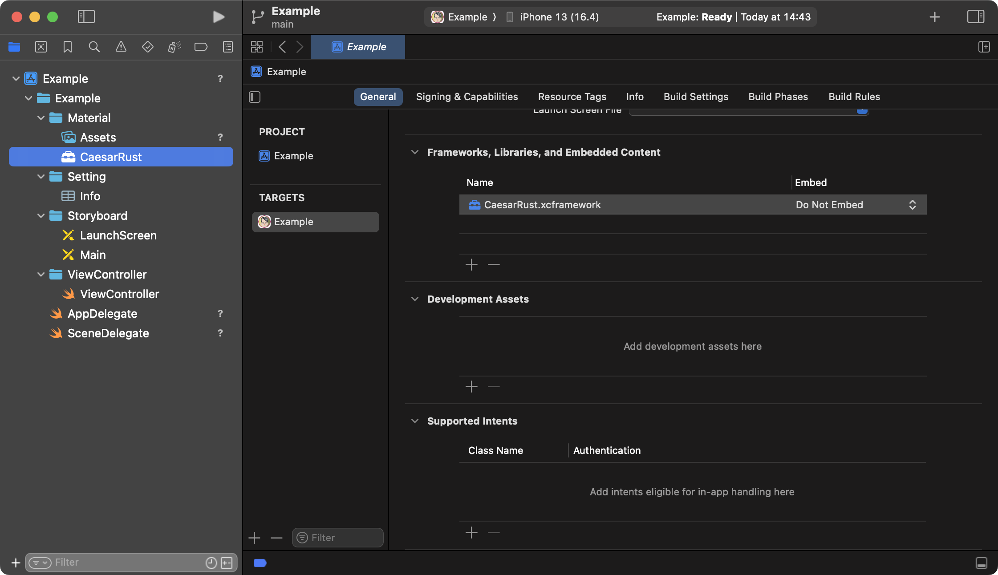This screenshot has width=998, height=575.
Task: Toggle the navigator sidebar visibility
Action: [86, 17]
